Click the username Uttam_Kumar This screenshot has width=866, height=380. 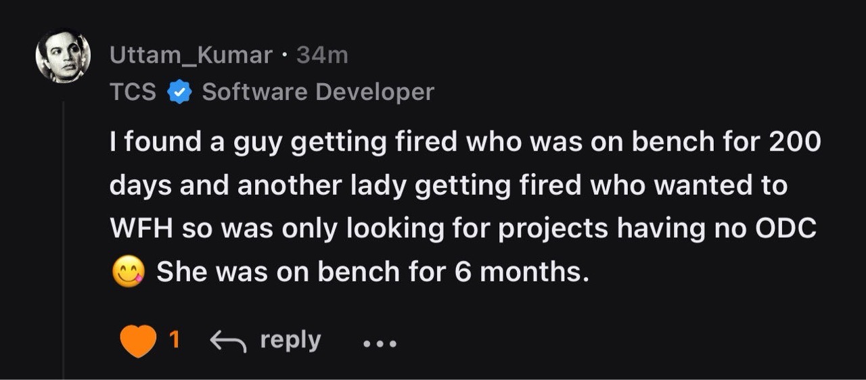[x=191, y=55]
